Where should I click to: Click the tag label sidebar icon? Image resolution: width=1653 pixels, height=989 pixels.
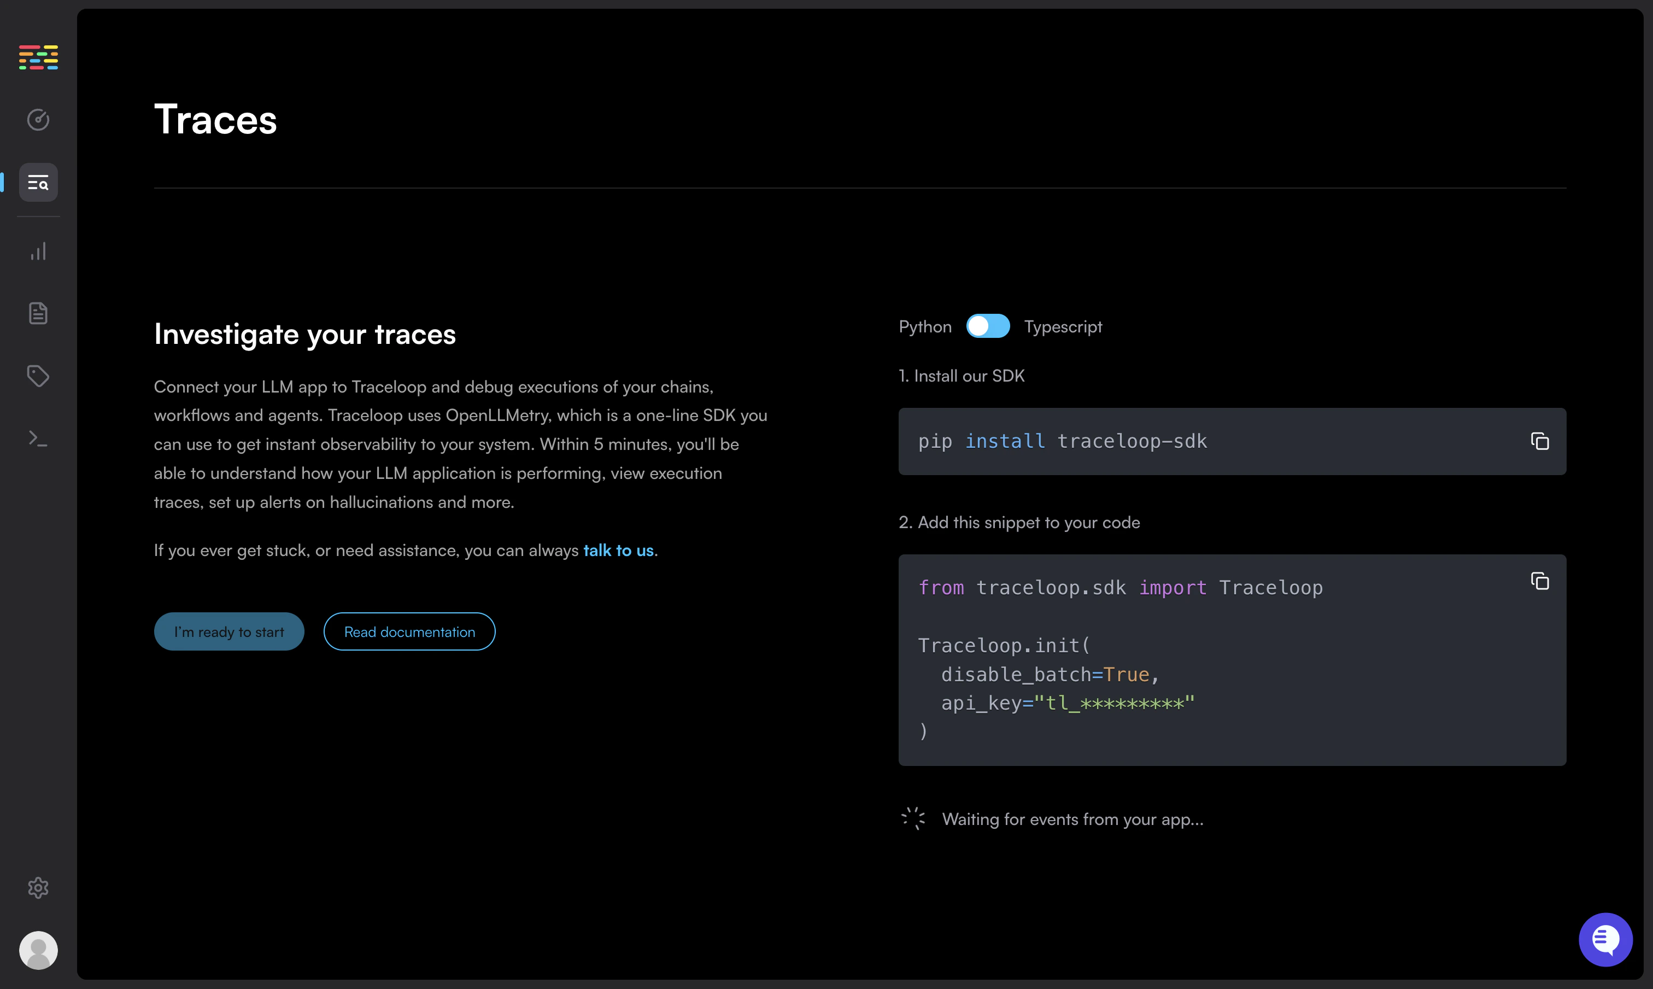coord(38,376)
